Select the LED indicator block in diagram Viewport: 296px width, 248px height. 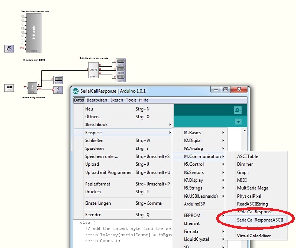point(58,90)
